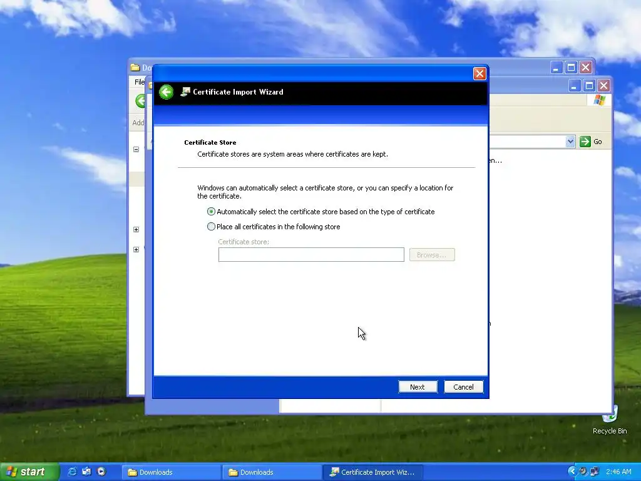The image size is (641, 481).
Task: Click the system tray clock showing 2:46 AM
Action: pyautogui.click(x=618, y=472)
